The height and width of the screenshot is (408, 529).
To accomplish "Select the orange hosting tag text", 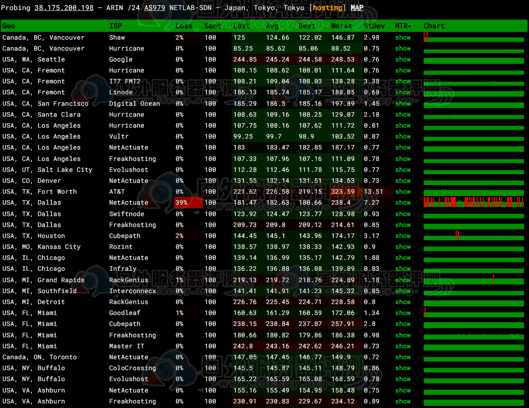I will pos(327,8).
